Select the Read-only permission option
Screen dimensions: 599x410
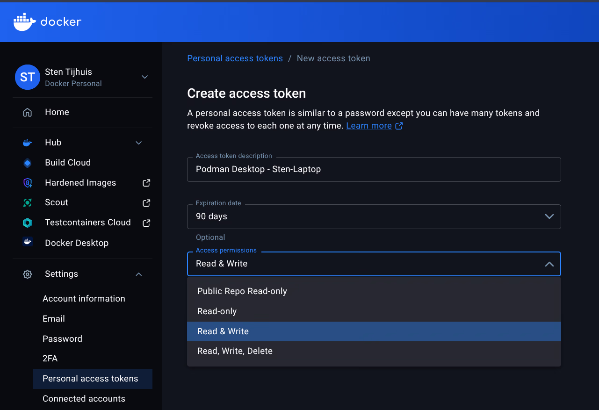click(374, 311)
